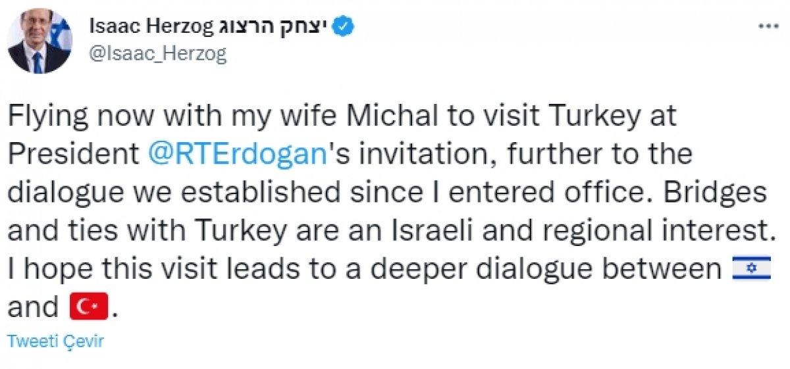The height and width of the screenshot is (369, 790).
Task: Open the @RTErdogan mention link
Action: 237,155
